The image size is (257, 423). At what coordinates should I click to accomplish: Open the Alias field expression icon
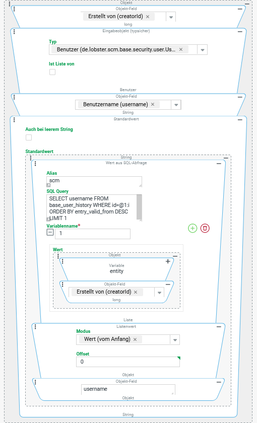click(x=48, y=185)
